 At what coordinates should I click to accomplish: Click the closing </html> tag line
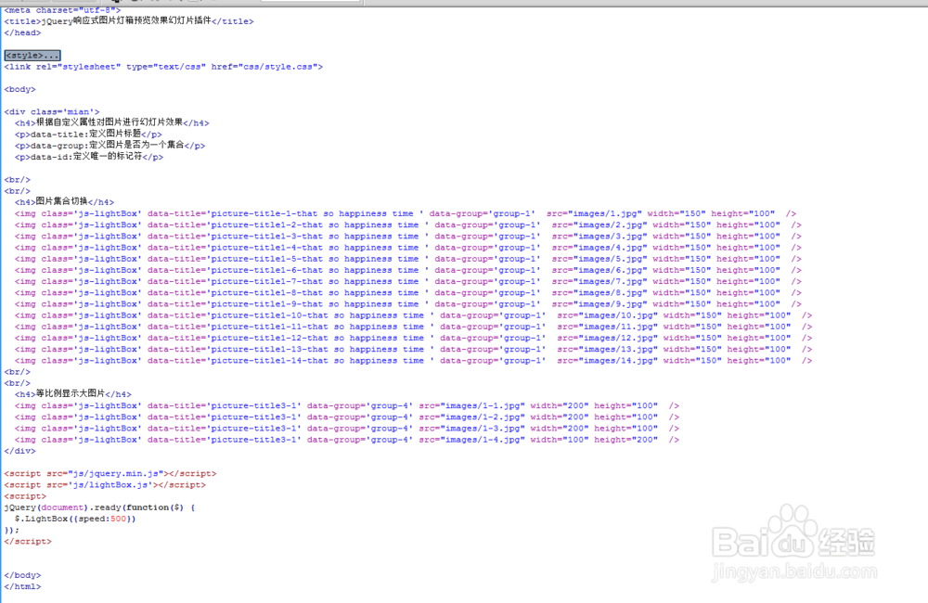22,586
